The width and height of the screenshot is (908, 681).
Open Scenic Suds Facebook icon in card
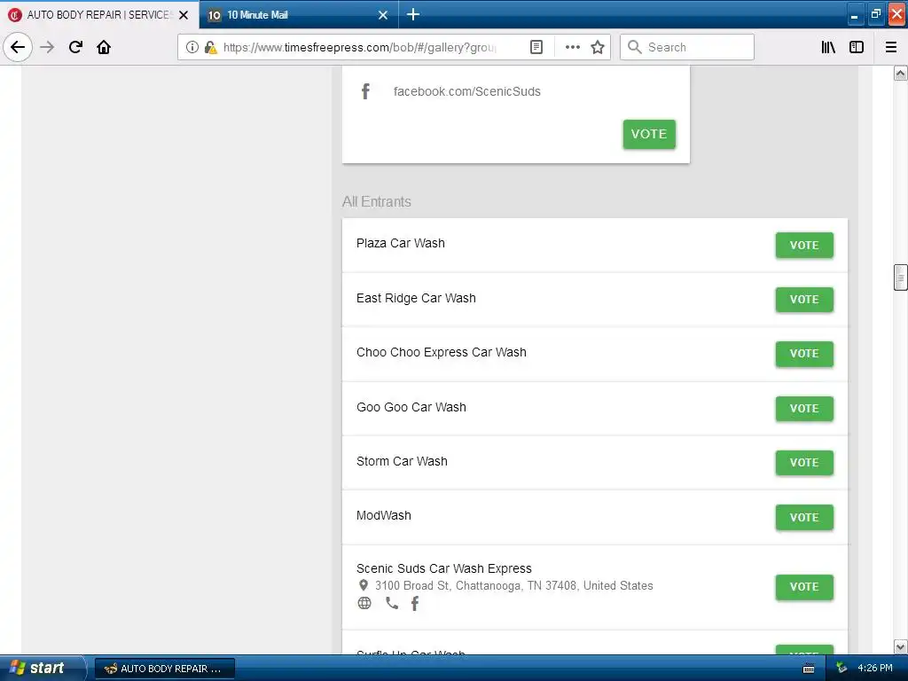[x=365, y=91]
